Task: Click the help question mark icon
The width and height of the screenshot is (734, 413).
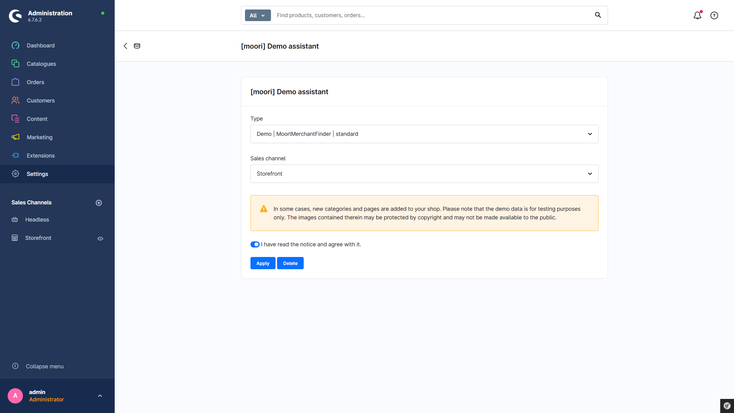Action: [x=714, y=15]
